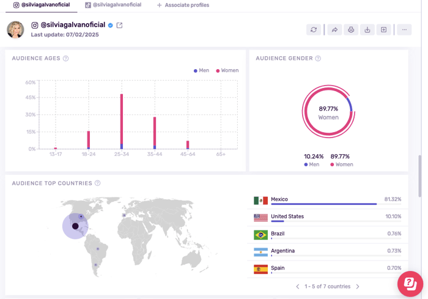The image size is (428, 299).
Task: Click the Audience Top Countries help icon
Action: 98,183
